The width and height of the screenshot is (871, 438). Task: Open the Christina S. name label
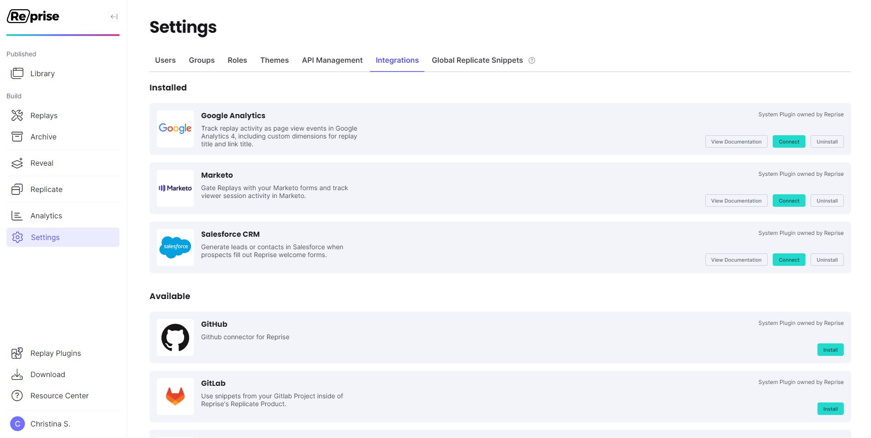click(x=50, y=424)
